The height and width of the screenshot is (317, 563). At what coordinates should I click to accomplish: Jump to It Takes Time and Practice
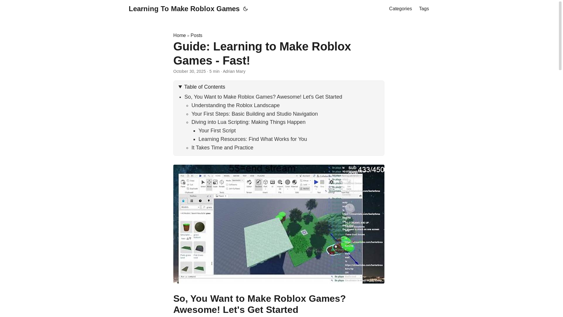pyautogui.click(x=222, y=148)
